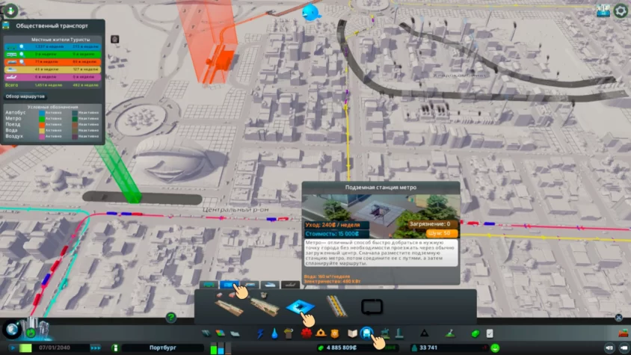Toggle metro lines visibility magnifier
This screenshot has height=355, width=631.
click(22, 54)
